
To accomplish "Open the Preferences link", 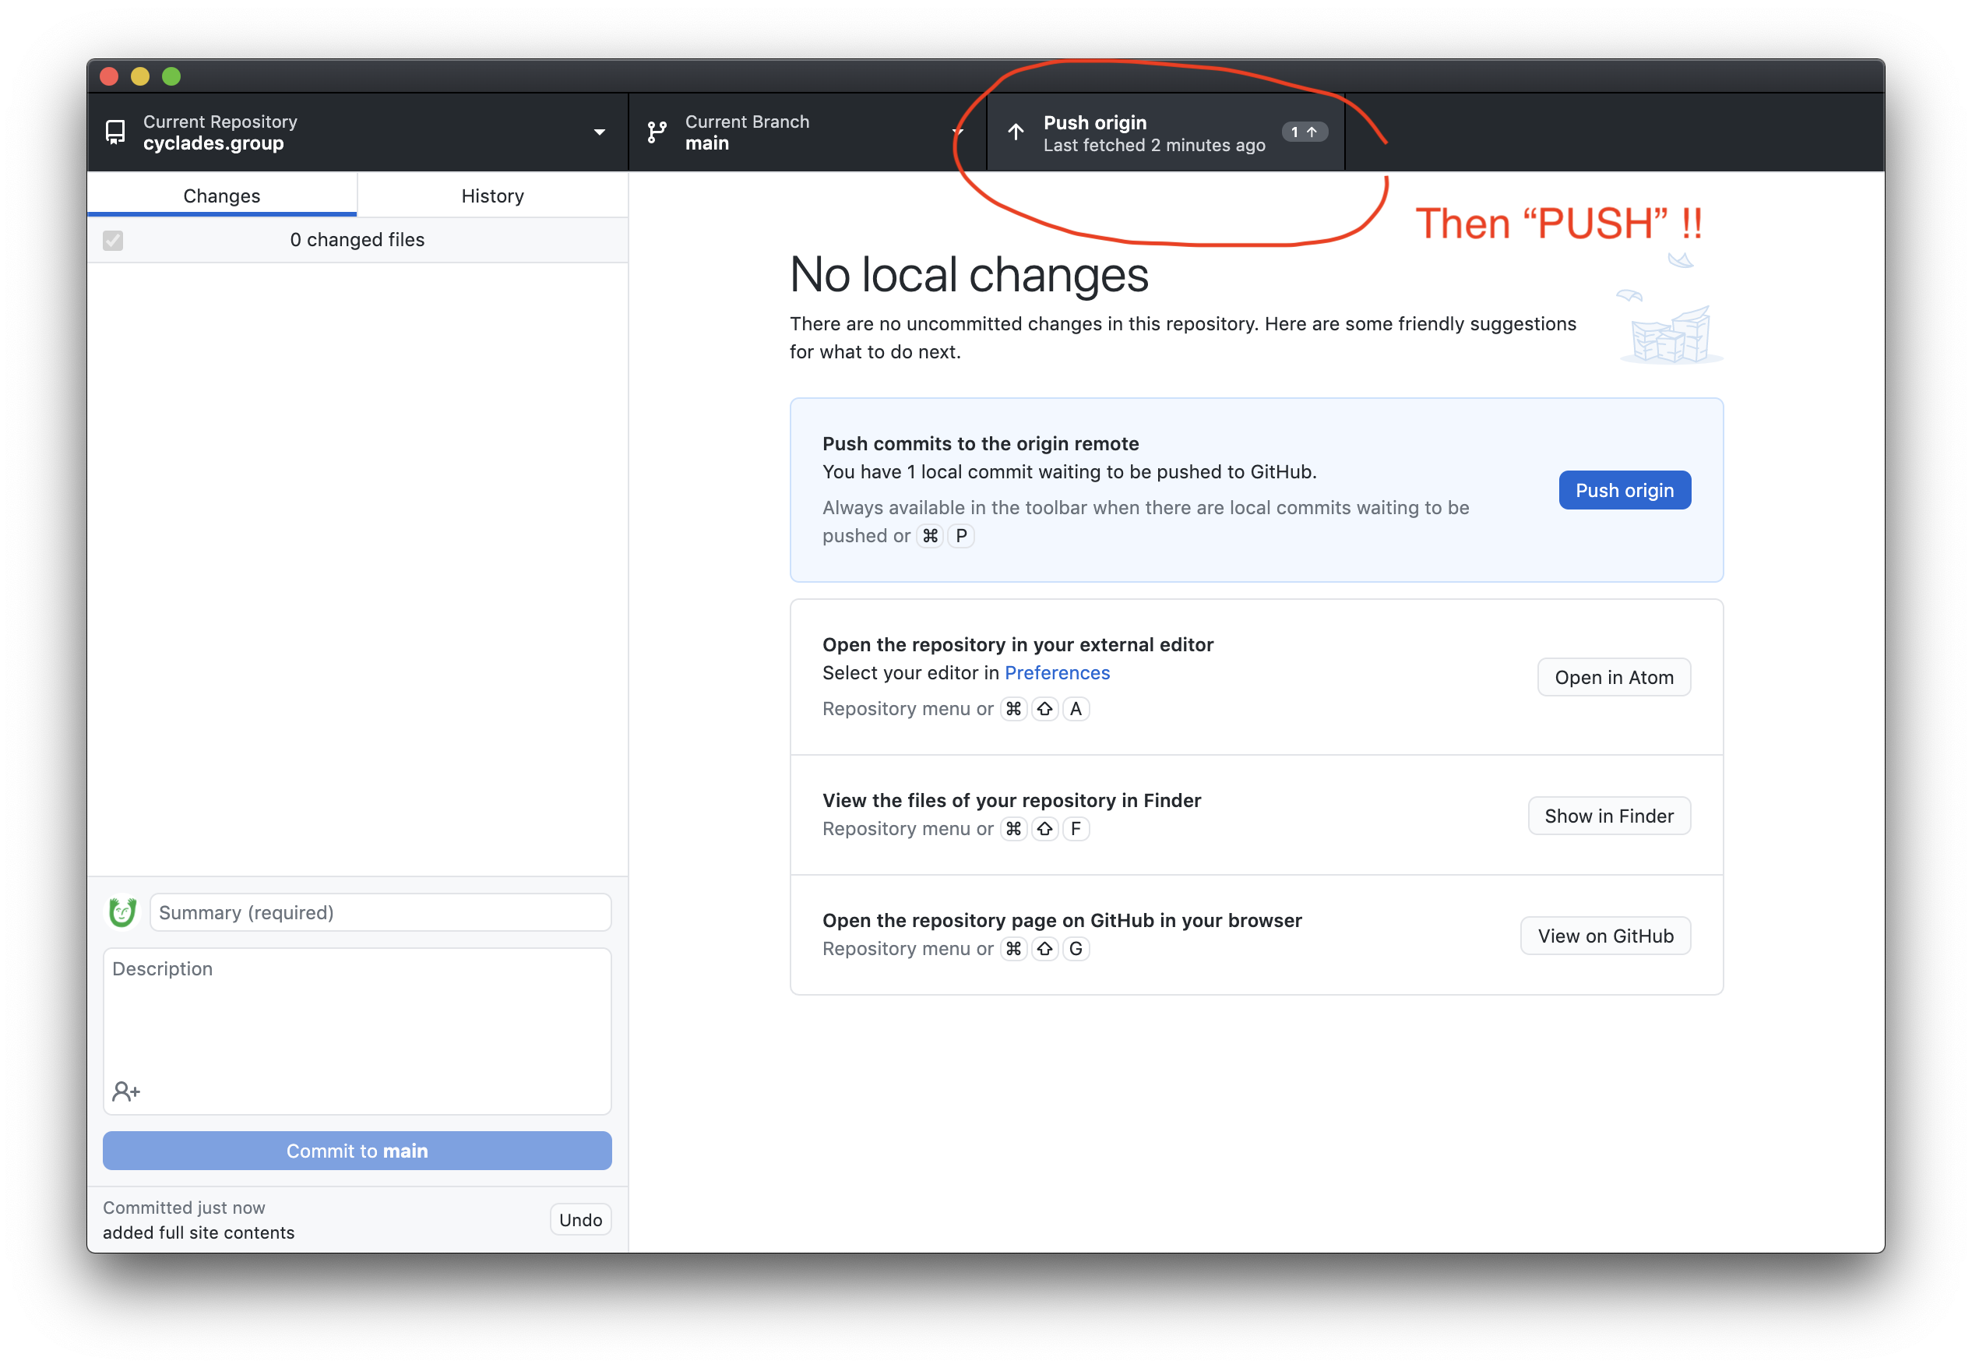I will [x=1057, y=673].
